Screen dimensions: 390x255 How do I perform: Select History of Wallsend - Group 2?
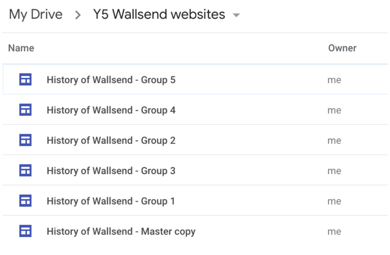(195, 140)
